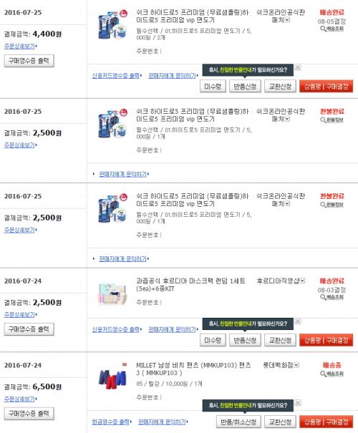Open 신용카드영수증 출력 link in first order

click(x=116, y=75)
